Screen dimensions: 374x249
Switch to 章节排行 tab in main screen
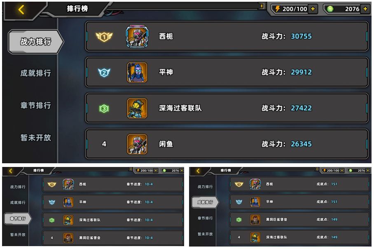pyautogui.click(x=36, y=105)
